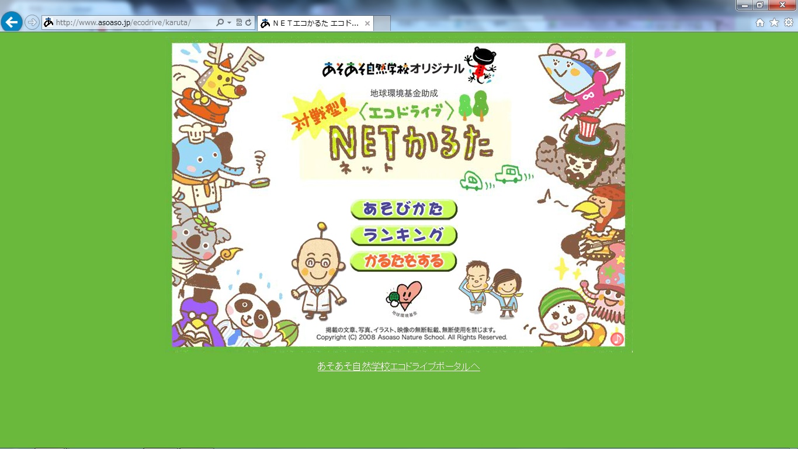Viewport: 798px width, 449px height.
Task: Refresh the page with reload icon
Action: point(248,22)
